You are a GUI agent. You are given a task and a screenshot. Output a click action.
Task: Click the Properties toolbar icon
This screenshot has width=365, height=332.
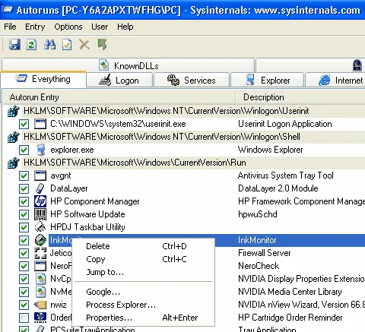click(67, 45)
